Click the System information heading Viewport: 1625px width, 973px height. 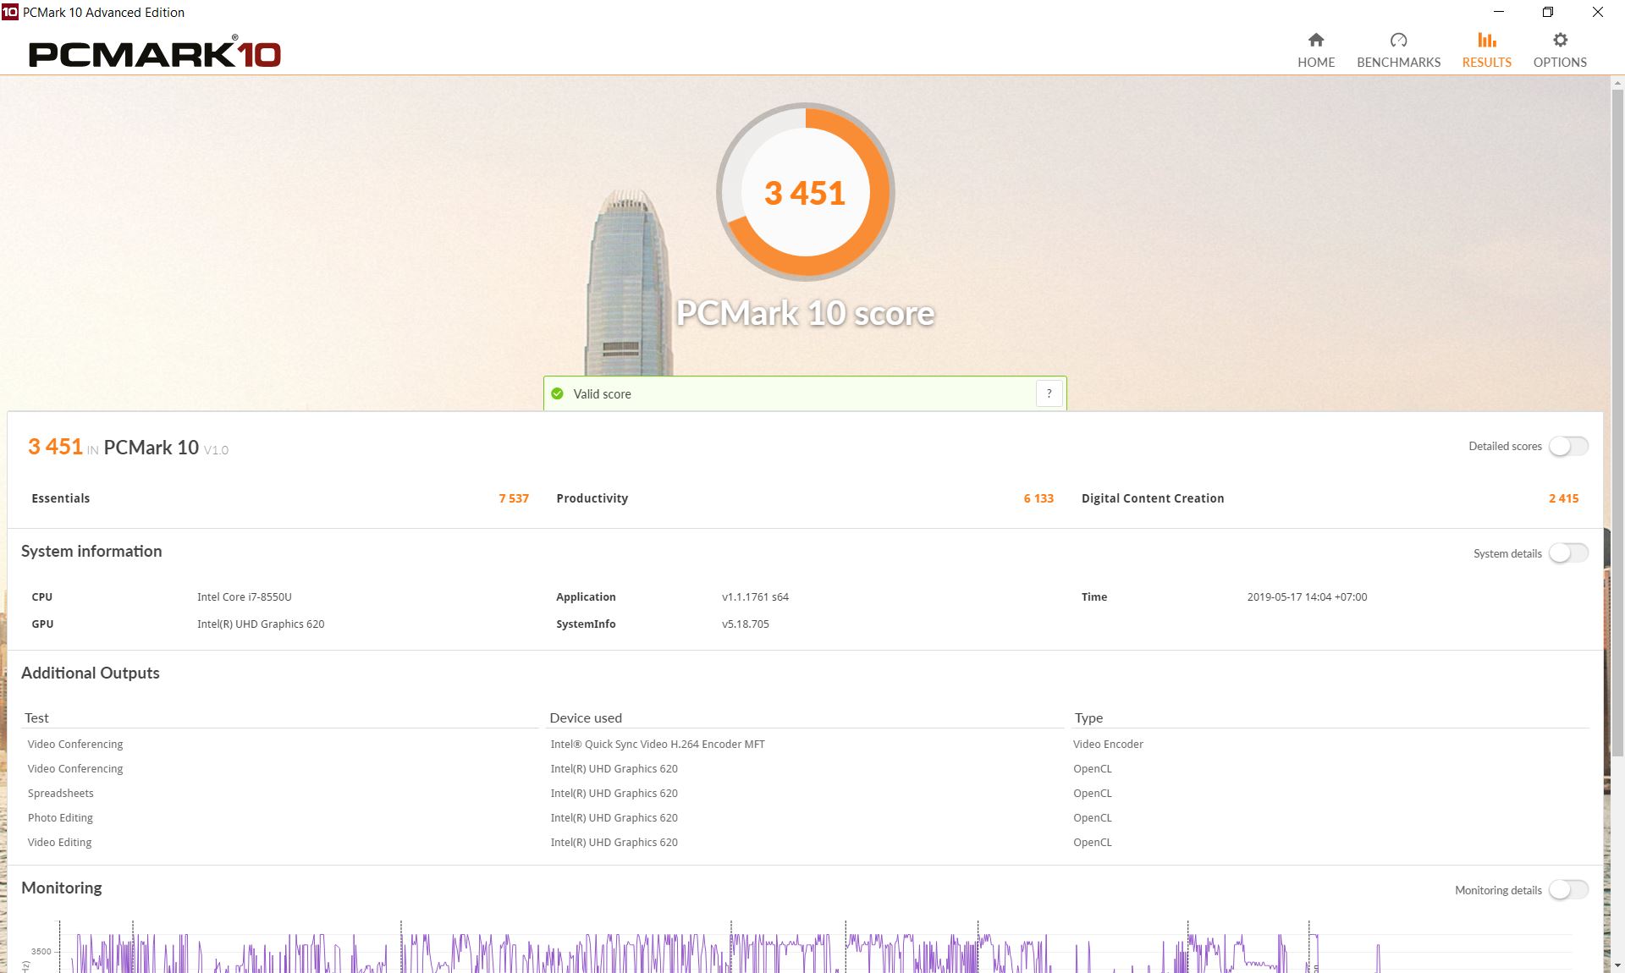click(x=91, y=551)
